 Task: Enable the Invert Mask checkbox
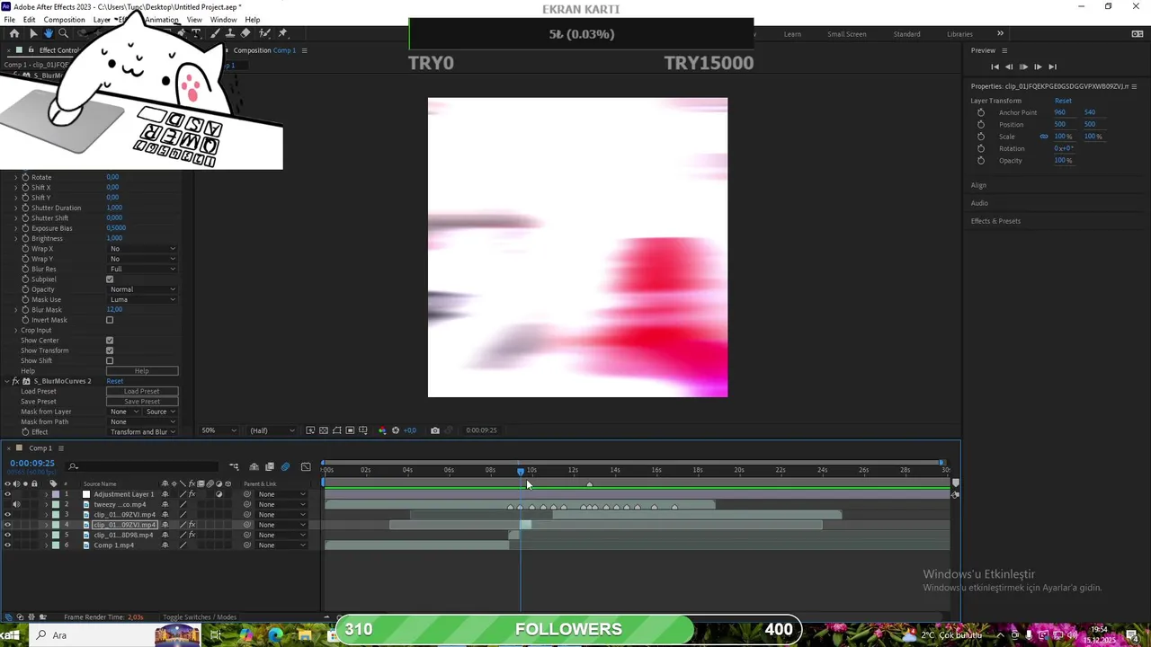(x=110, y=320)
